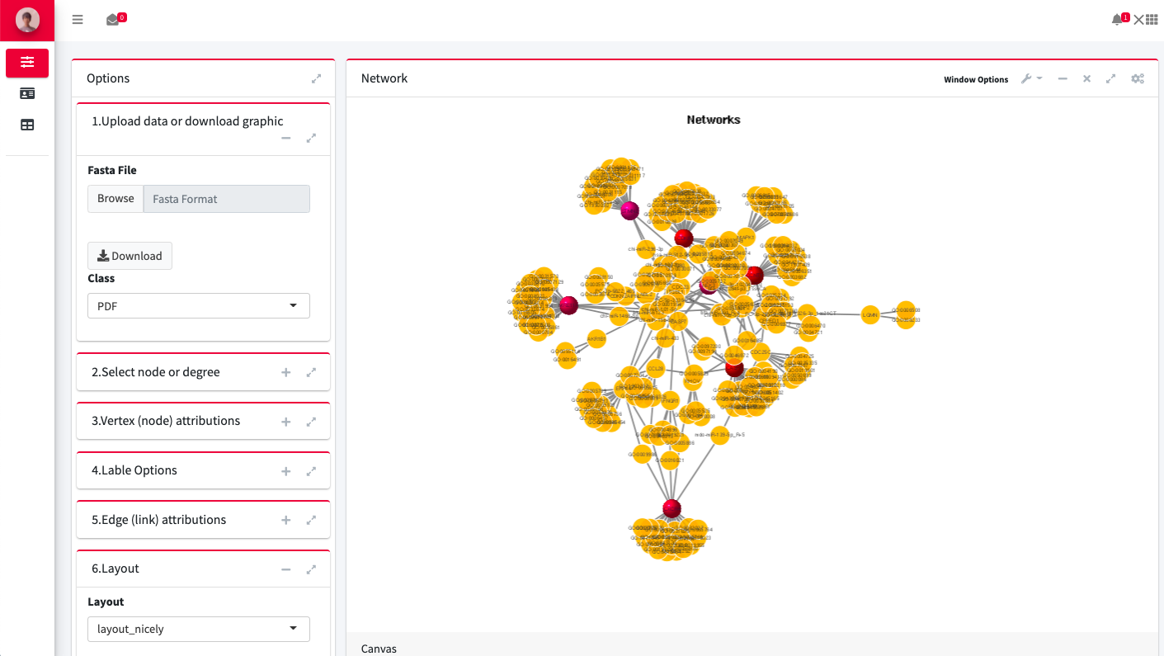The height and width of the screenshot is (656, 1164).
Task: Click the X icon in the top navbar
Action: pos(1138,20)
